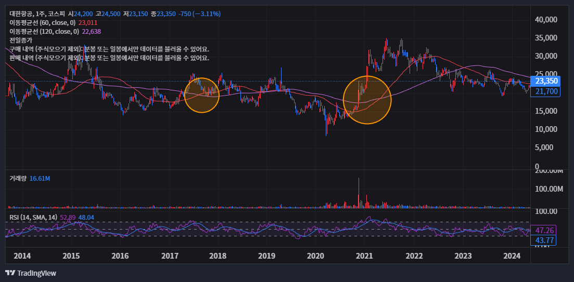This screenshot has width=574, height=282.
Task: Click the 10,000 price axis label
Action: tap(546, 129)
